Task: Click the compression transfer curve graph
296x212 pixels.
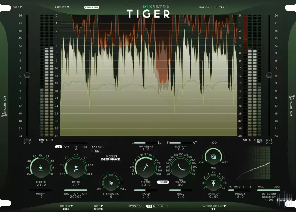Action: (253, 163)
